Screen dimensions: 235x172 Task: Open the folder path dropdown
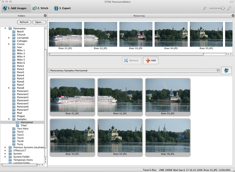pos(218,71)
